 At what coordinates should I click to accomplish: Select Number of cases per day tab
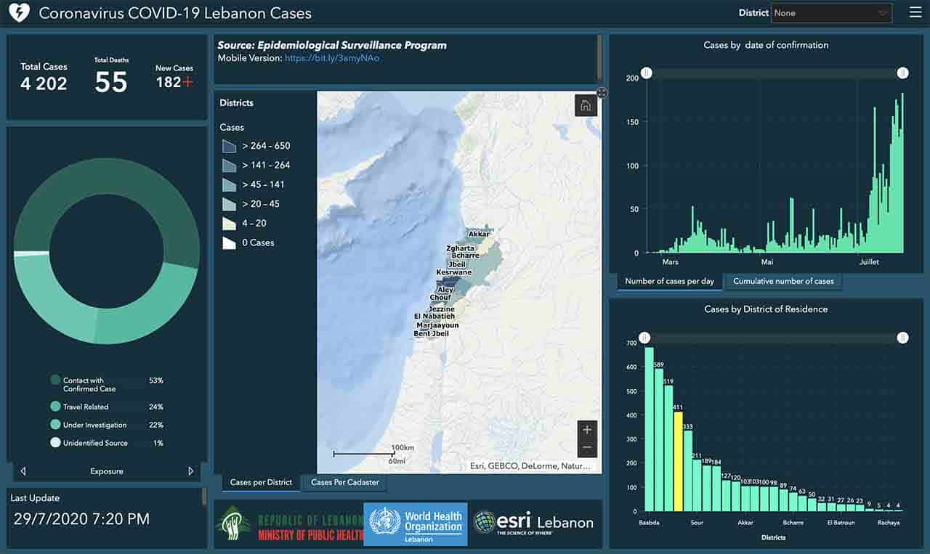point(669,281)
